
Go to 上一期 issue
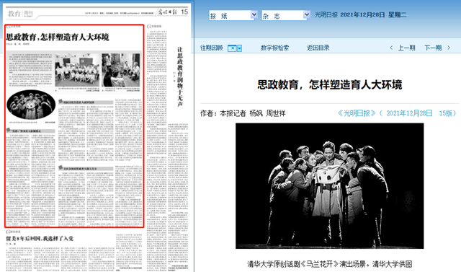(406, 48)
